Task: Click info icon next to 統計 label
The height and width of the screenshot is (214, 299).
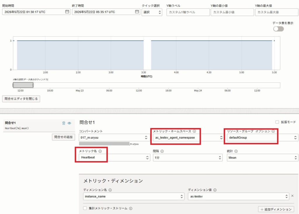Action: (x=236, y=151)
